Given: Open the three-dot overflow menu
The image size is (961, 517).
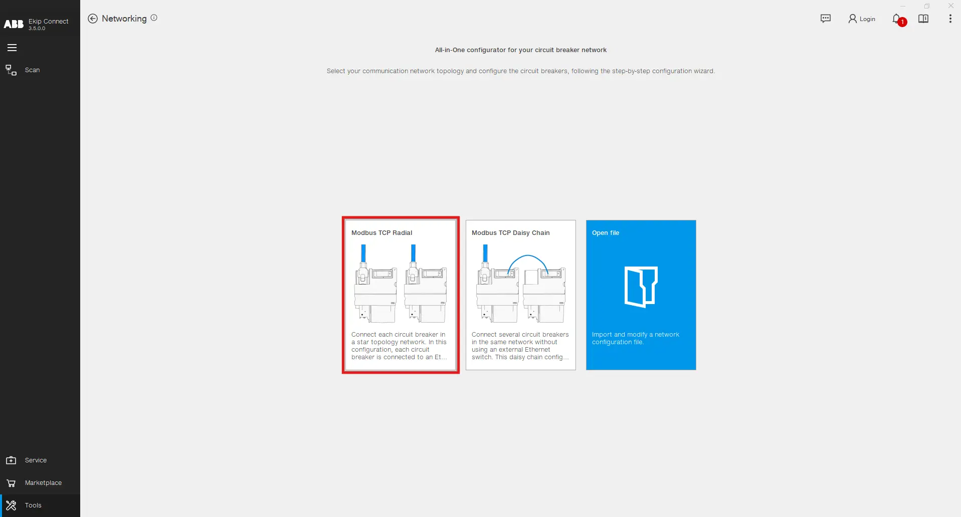Looking at the screenshot, I should click(950, 19).
